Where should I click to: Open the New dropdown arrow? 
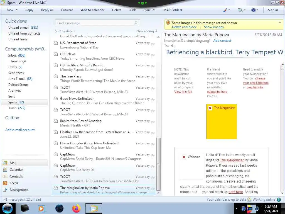[16, 10]
